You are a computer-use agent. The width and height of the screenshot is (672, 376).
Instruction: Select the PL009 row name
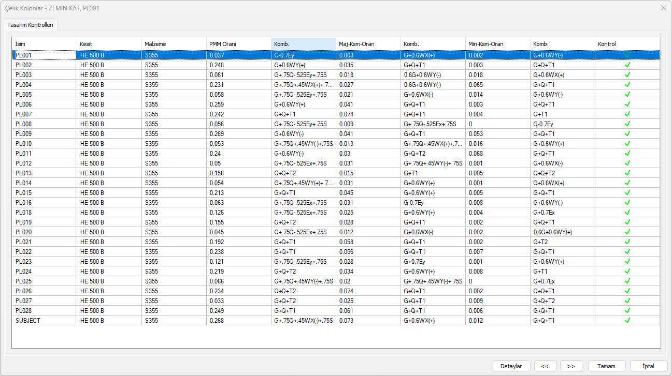(44, 133)
